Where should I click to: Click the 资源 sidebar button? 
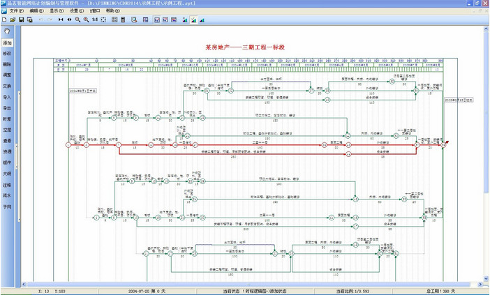pos(7,151)
